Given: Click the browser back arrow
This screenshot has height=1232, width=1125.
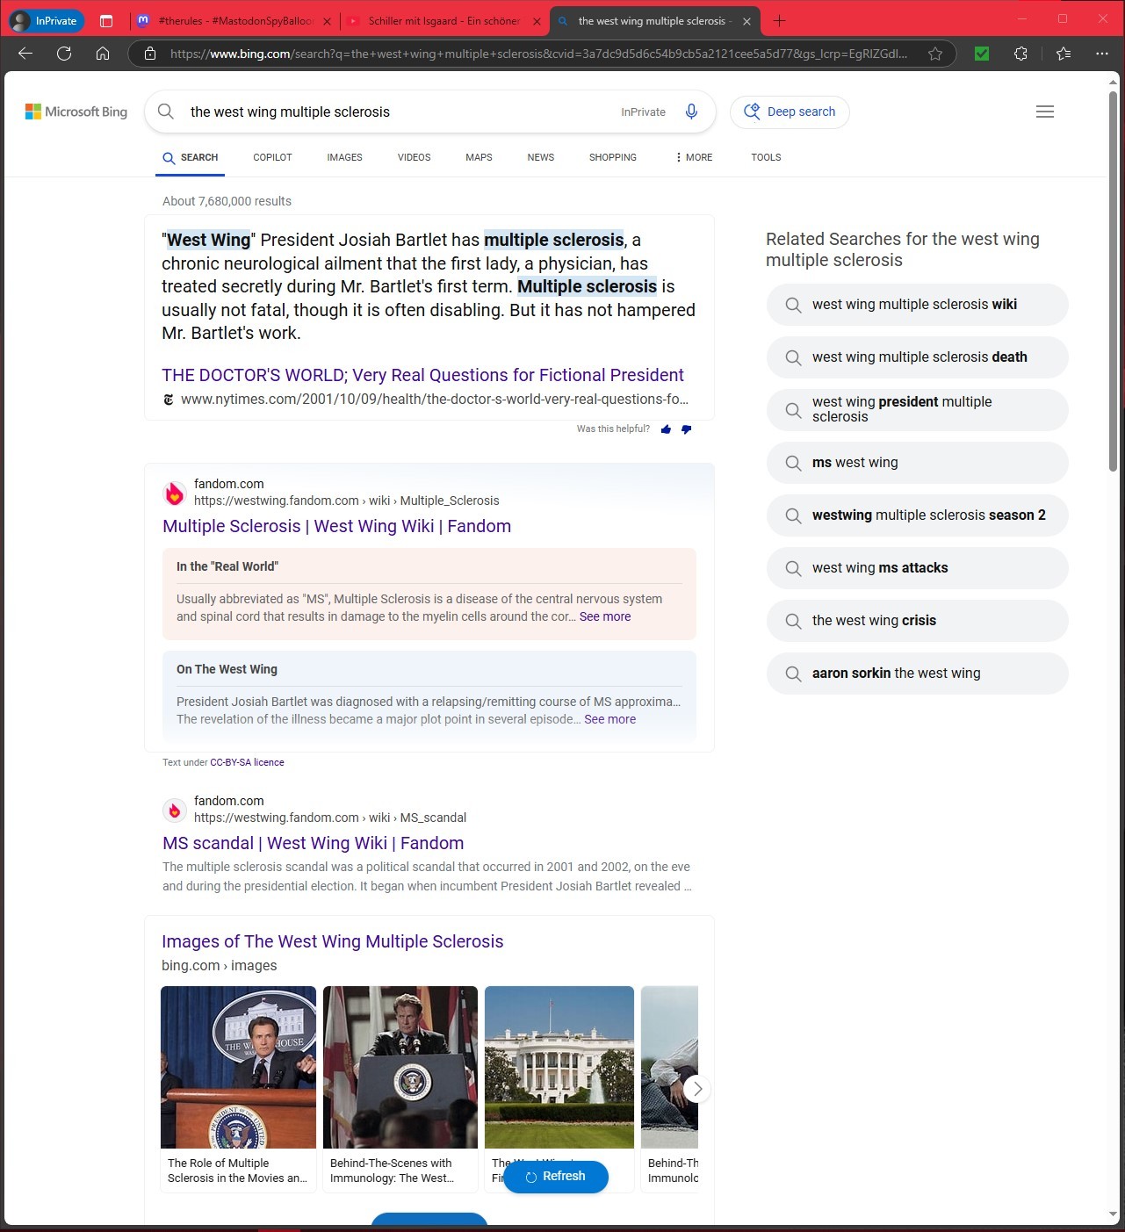Looking at the screenshot, I should tap(25, 54).
